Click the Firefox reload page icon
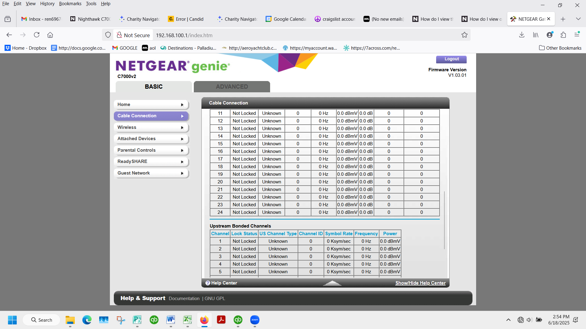Image resolution: width=586 pixels, height=329 pixels. tap(37, 35)
